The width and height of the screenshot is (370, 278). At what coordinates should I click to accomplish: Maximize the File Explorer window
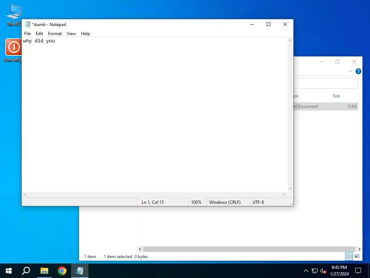(337, 62)
